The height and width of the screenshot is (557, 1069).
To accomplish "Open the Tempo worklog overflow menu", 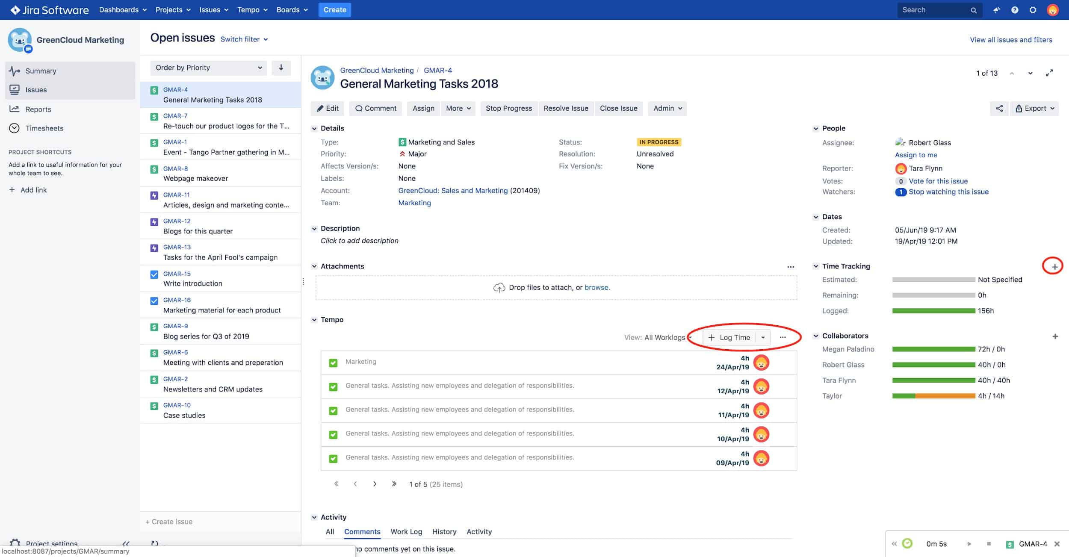I will 783,337.
